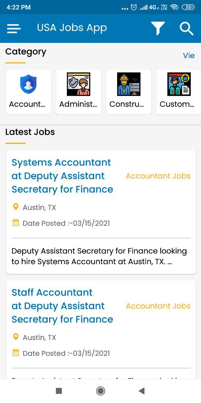The width and height of the screenshot is (201, 403).
Task: Tap the filter funnel icon
Action: coord(158,29)
